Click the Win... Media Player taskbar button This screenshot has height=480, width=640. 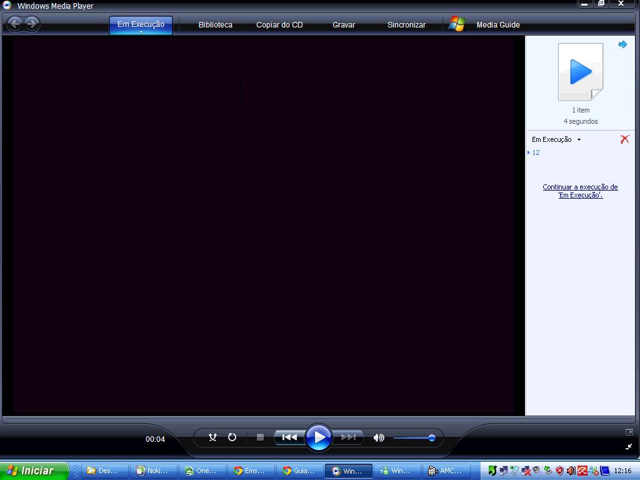[348, 471]
